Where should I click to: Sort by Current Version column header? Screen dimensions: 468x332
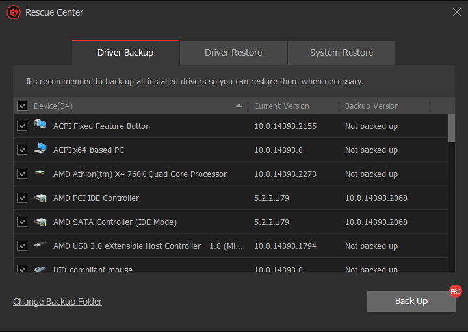(281, 106)
